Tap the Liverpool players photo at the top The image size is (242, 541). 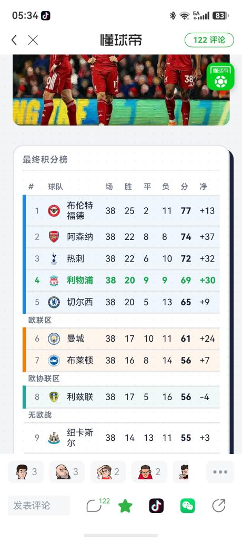point(121,90)
